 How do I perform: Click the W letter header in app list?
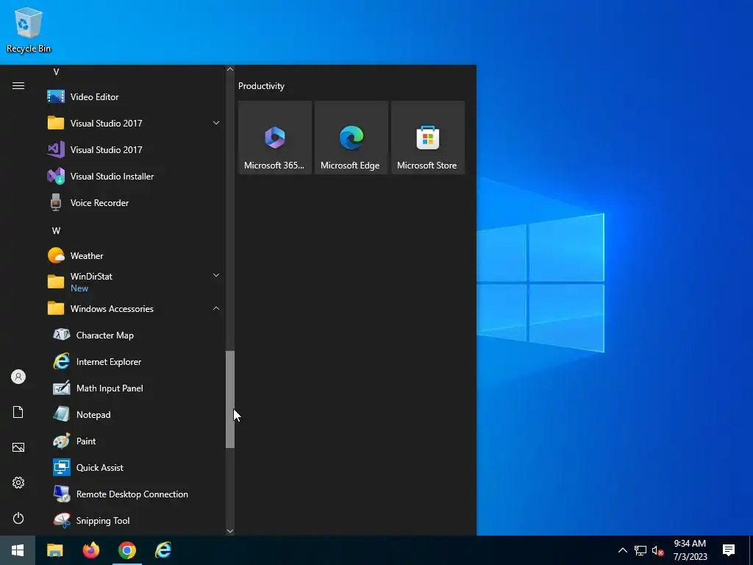(56, 230)
